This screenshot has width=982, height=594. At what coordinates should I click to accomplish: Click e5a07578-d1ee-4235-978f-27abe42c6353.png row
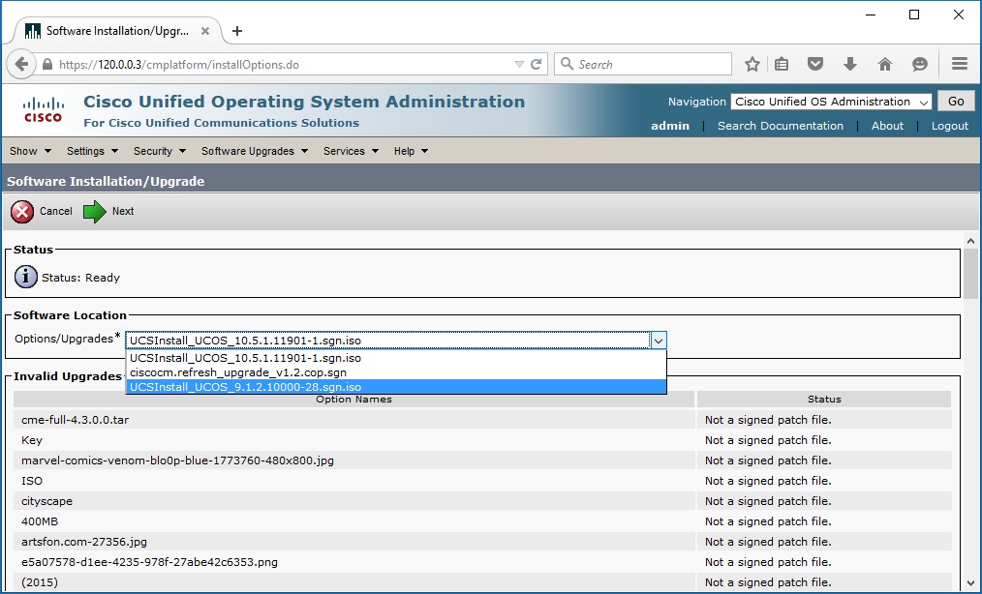(x=353, y=562)
